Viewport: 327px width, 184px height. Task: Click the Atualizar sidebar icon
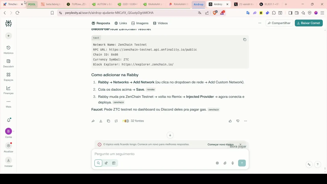[8, 146]
